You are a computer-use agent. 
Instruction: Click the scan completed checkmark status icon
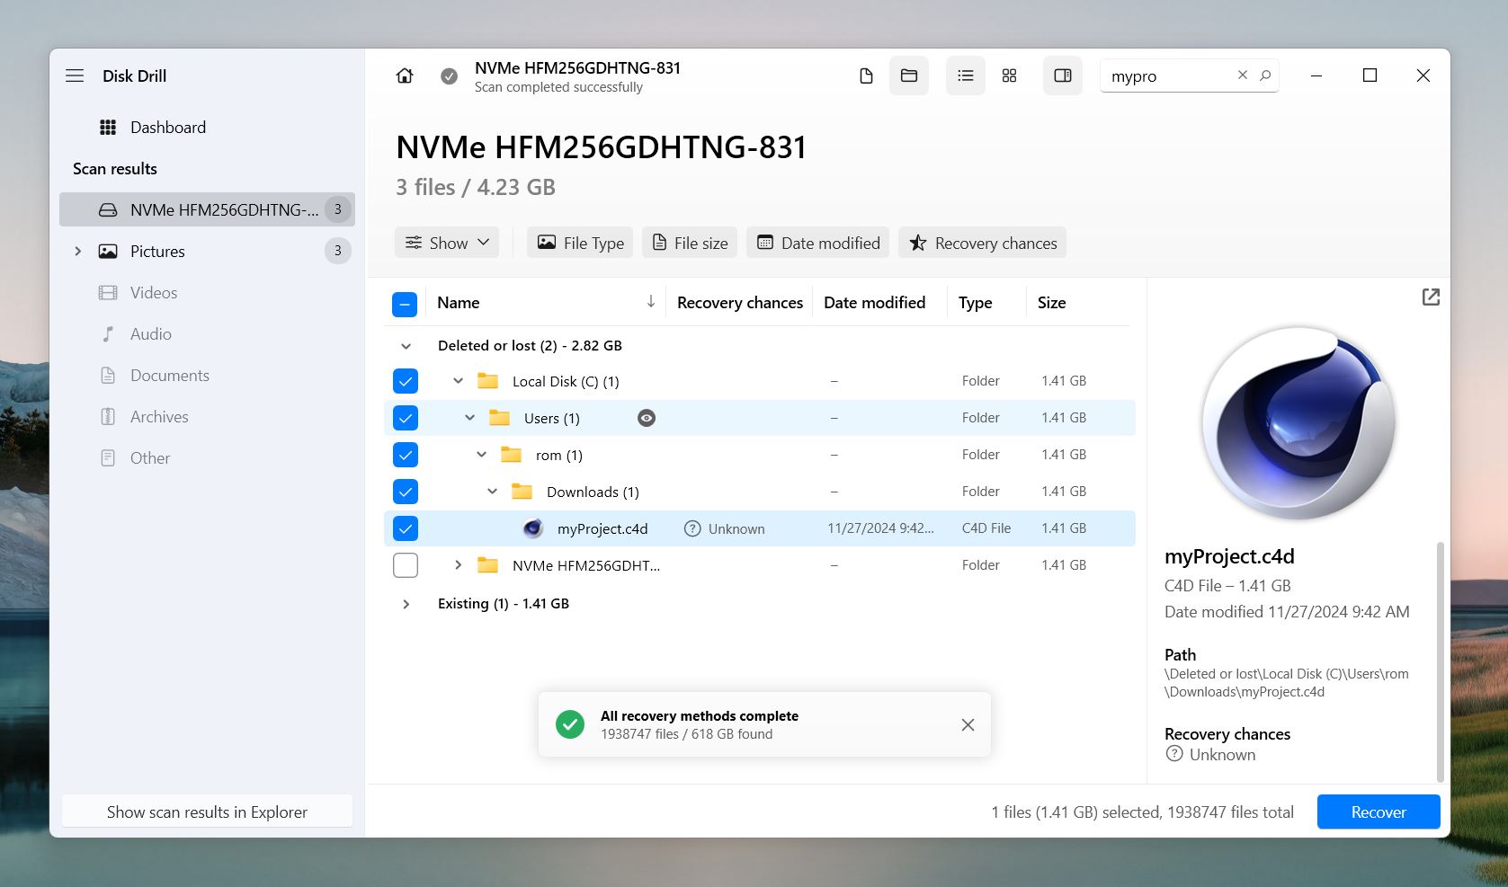coord(449,76)
